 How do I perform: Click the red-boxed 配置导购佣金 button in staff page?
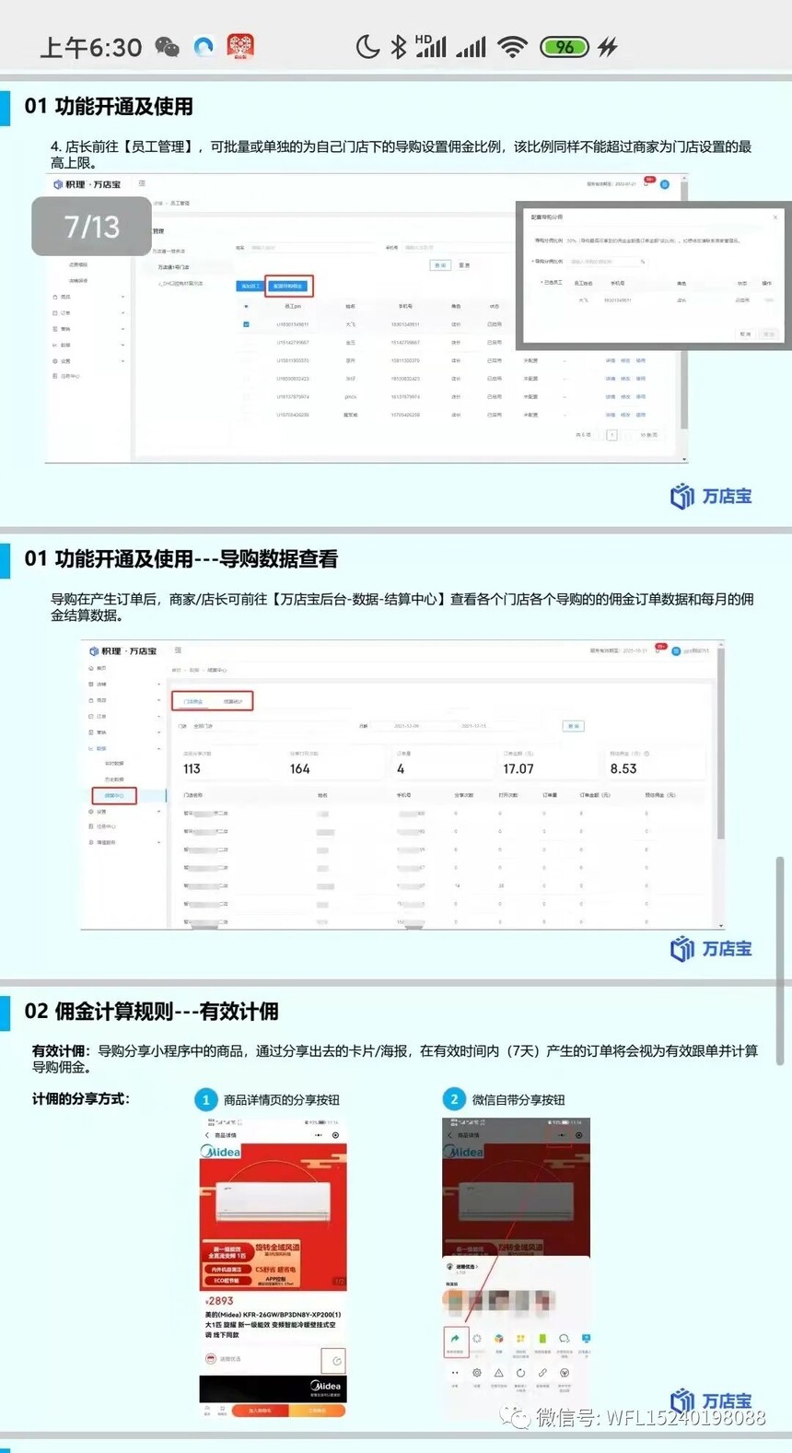(289, 286)
